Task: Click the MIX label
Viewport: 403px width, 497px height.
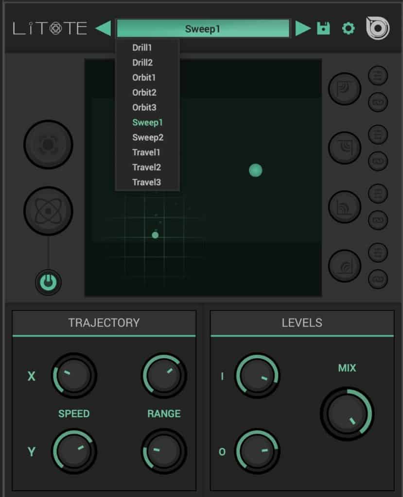Action: pyautogui.click(x=347, y=368)
